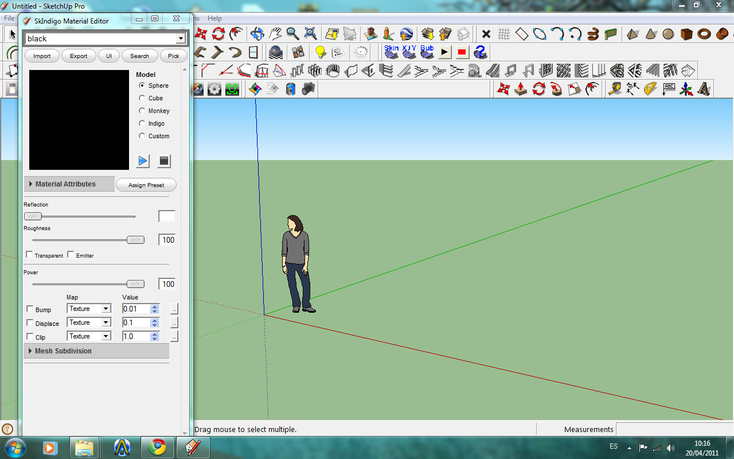Image resolution: width=734 pixels, height=459 pixels.
Task: Click the Roughness slider handle
Action: 135,240
